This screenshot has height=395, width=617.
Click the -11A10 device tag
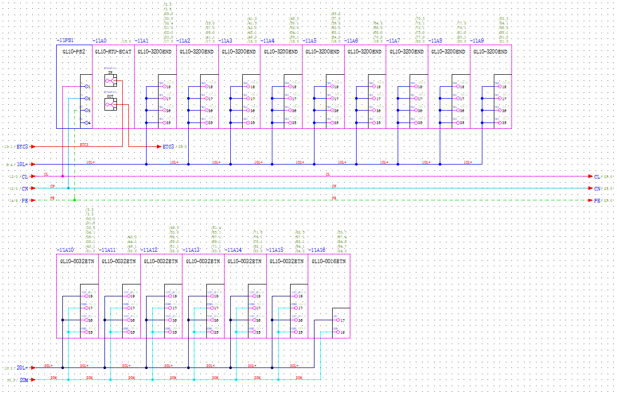coord(65,250)
